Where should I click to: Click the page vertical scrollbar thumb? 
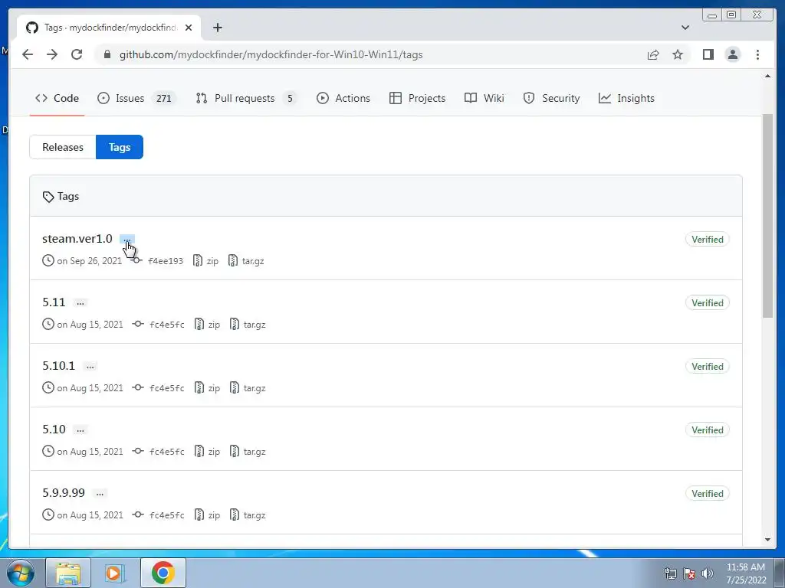point(767,215)
